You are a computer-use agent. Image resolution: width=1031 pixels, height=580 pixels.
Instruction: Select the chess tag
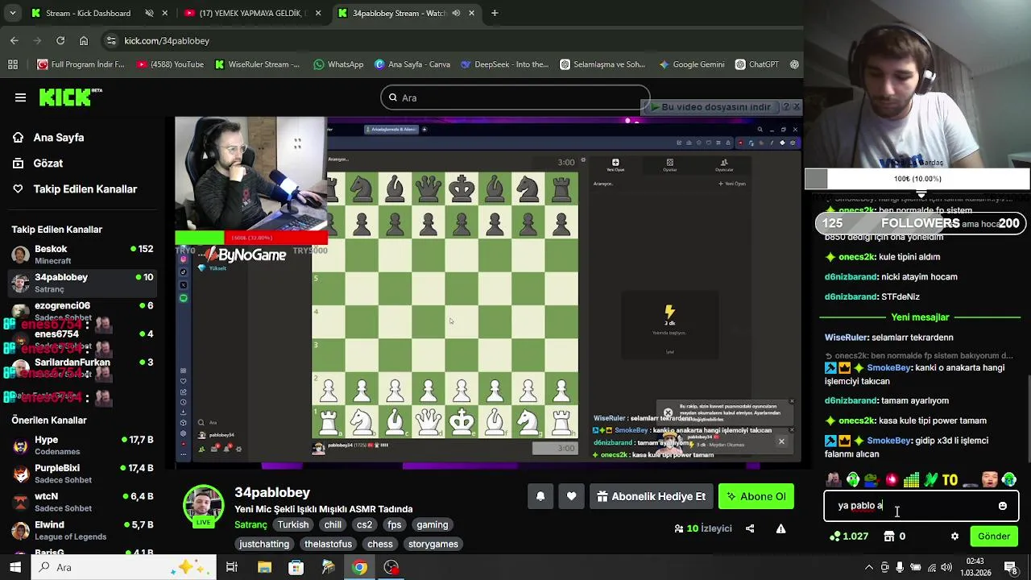coord(380,544)
